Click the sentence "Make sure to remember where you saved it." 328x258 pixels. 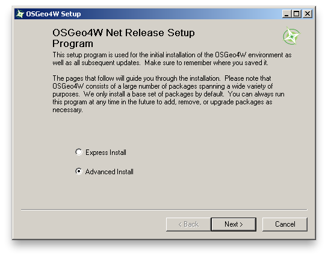206,63
